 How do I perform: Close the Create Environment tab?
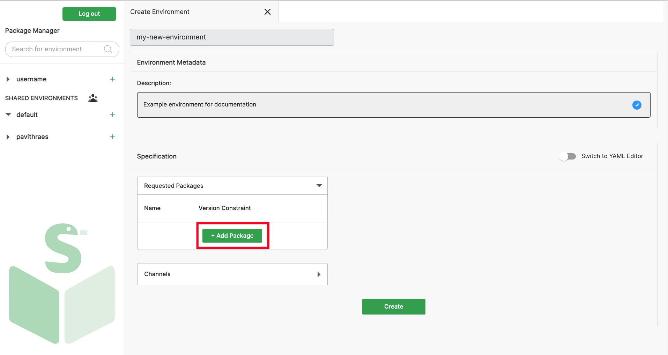[x=267, y=12]
